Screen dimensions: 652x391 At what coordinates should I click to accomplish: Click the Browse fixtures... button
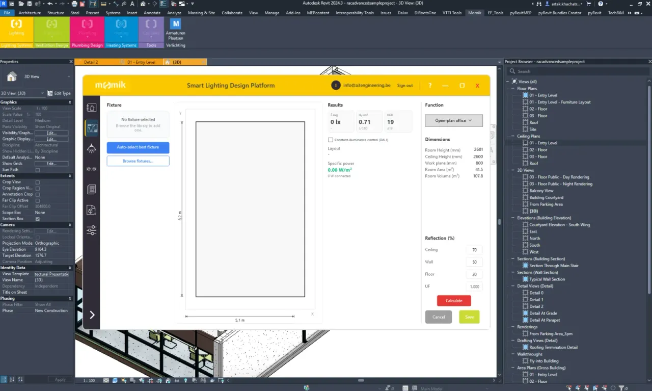point(138,161)
